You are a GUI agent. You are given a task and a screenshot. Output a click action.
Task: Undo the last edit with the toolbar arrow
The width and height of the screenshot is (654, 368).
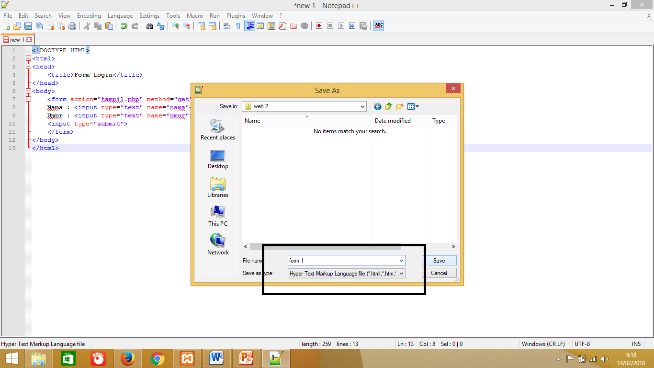point(124,26)
